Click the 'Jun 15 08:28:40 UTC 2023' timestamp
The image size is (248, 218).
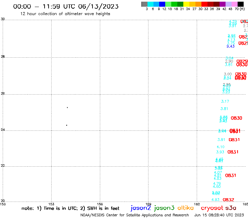(219, 215)
